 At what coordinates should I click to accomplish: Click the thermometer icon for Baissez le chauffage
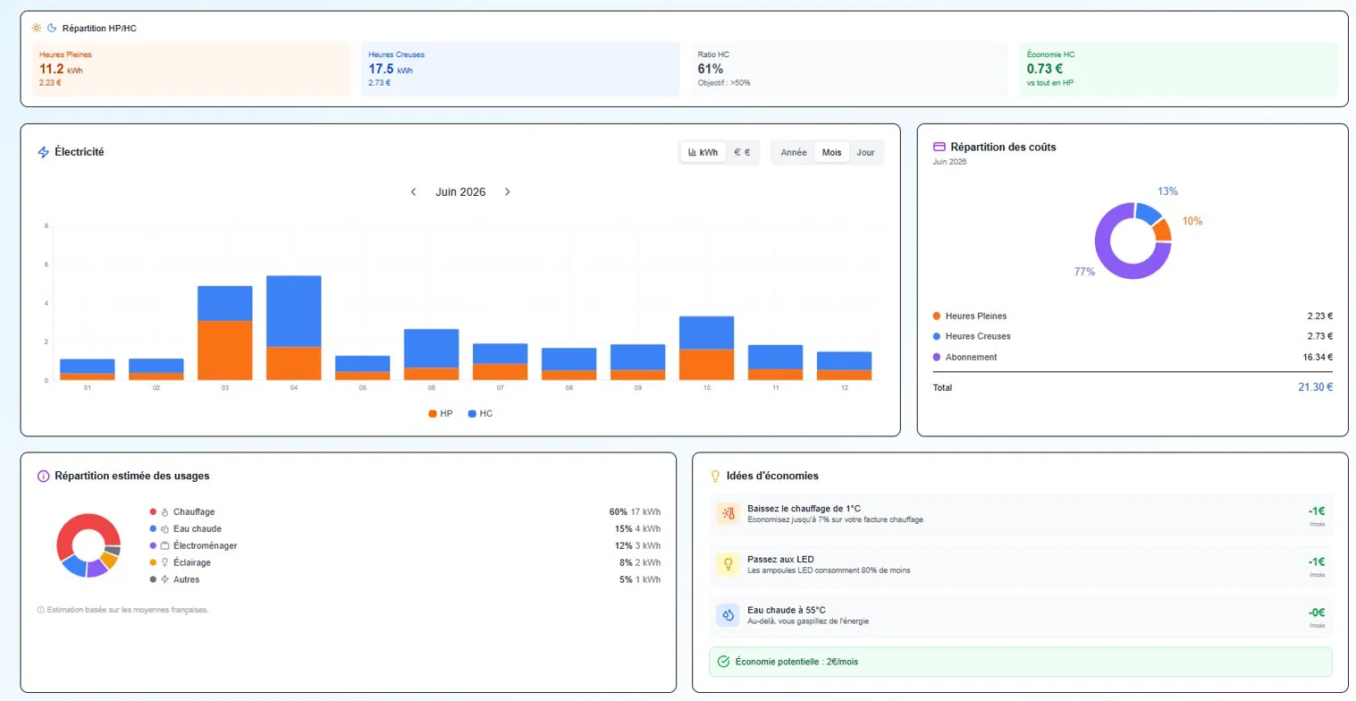click(x=728, y=513)
